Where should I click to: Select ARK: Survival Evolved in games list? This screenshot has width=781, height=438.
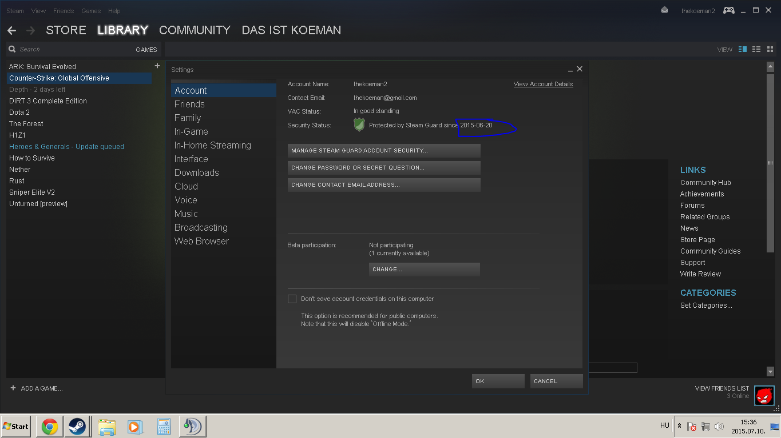80,67
